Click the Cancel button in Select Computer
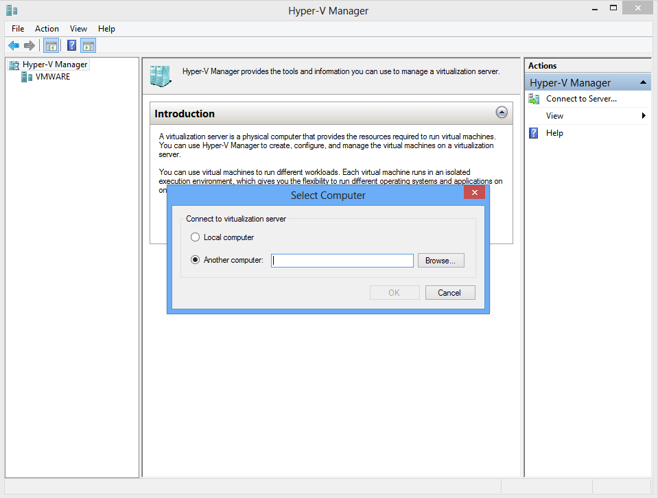Viewport: 658px width, 498px height. (450, 293)
